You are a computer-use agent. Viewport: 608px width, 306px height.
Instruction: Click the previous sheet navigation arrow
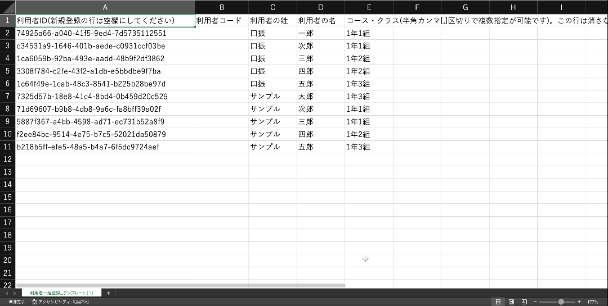tap(7, 293)
